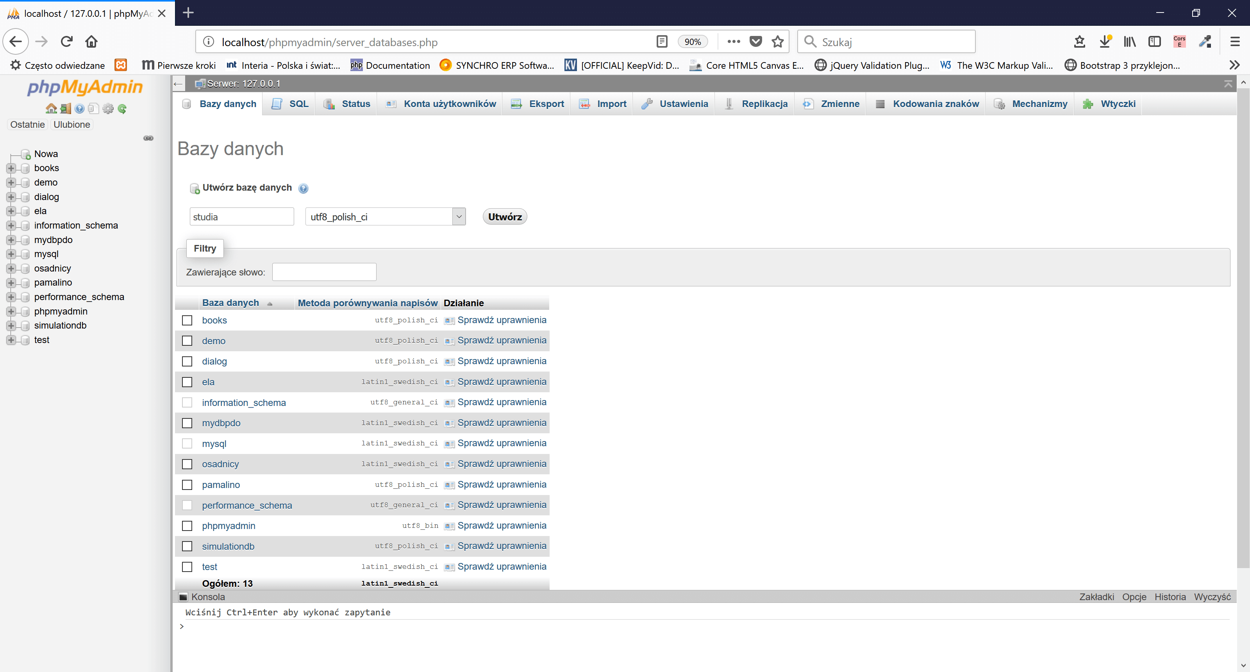Click the Pocket save icon
The height and width of the screenshot is (672, 1250).
point(755,42)
